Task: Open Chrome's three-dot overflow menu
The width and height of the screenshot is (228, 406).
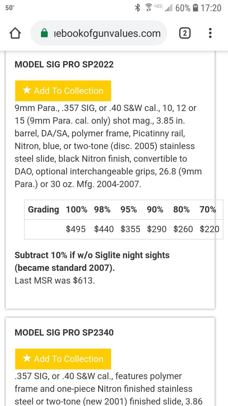Action: click(210, 33)
